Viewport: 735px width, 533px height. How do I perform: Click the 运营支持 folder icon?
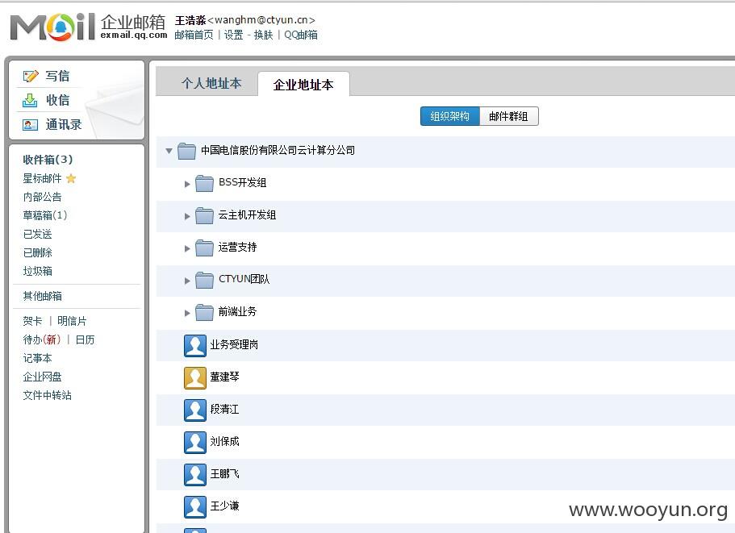(204, 248)
